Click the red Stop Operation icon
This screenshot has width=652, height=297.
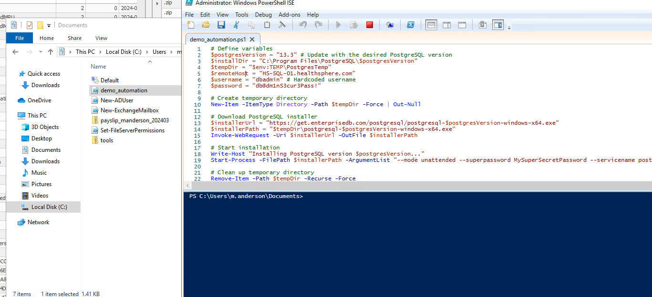tap(369, 25)
